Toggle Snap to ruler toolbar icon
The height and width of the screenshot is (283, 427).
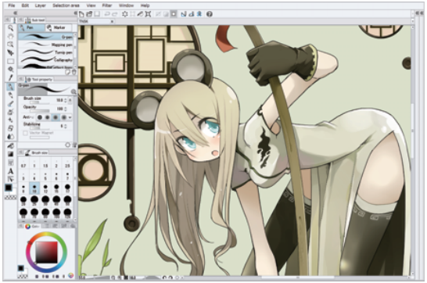click(x=184, y=14)
